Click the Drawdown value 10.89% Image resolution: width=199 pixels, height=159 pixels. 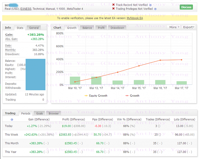pyautogui.click(x=39, y=54)
